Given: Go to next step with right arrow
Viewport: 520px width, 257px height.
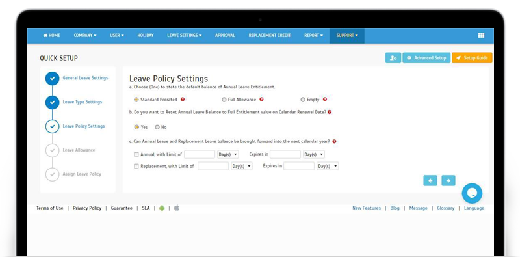Looking at the screenshot, I should [x=448, y=181].
